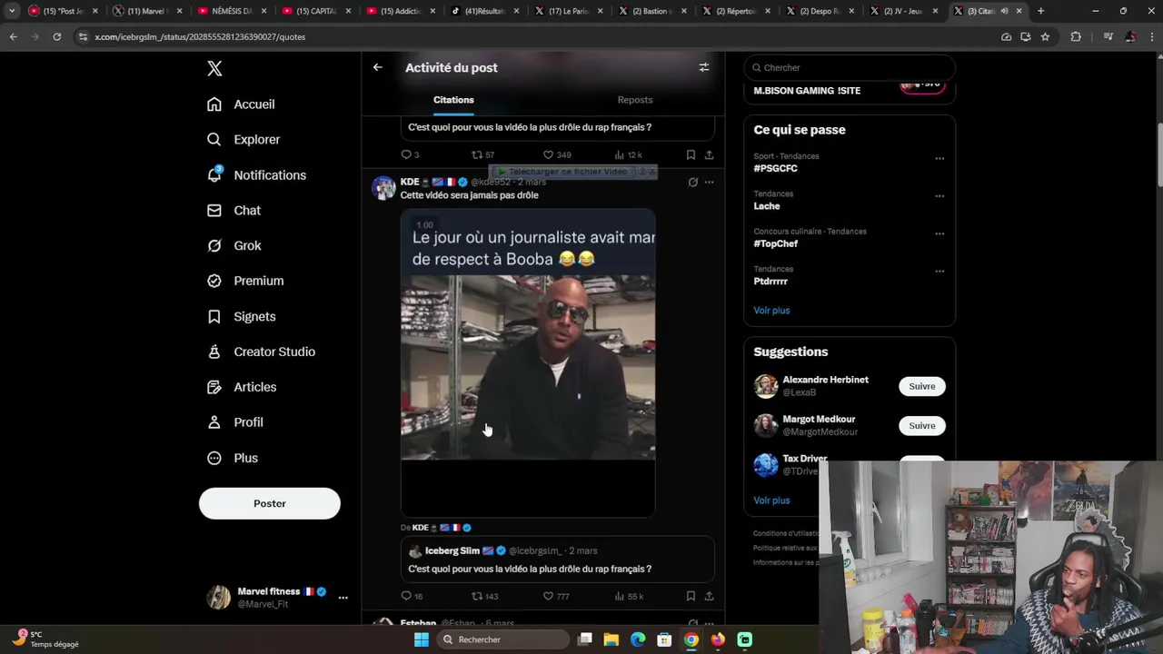This screenshot has height=654, width=1163.
Task: Click the X logo in the sidebar
Action: [214, 68]
